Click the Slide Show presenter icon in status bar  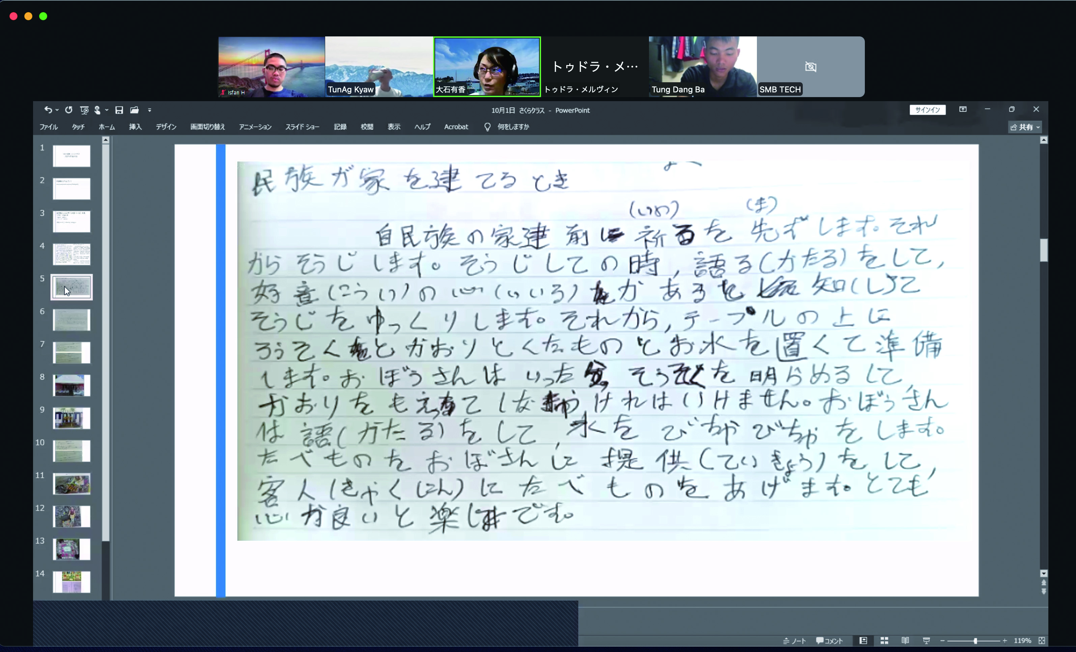click(926, 641)
